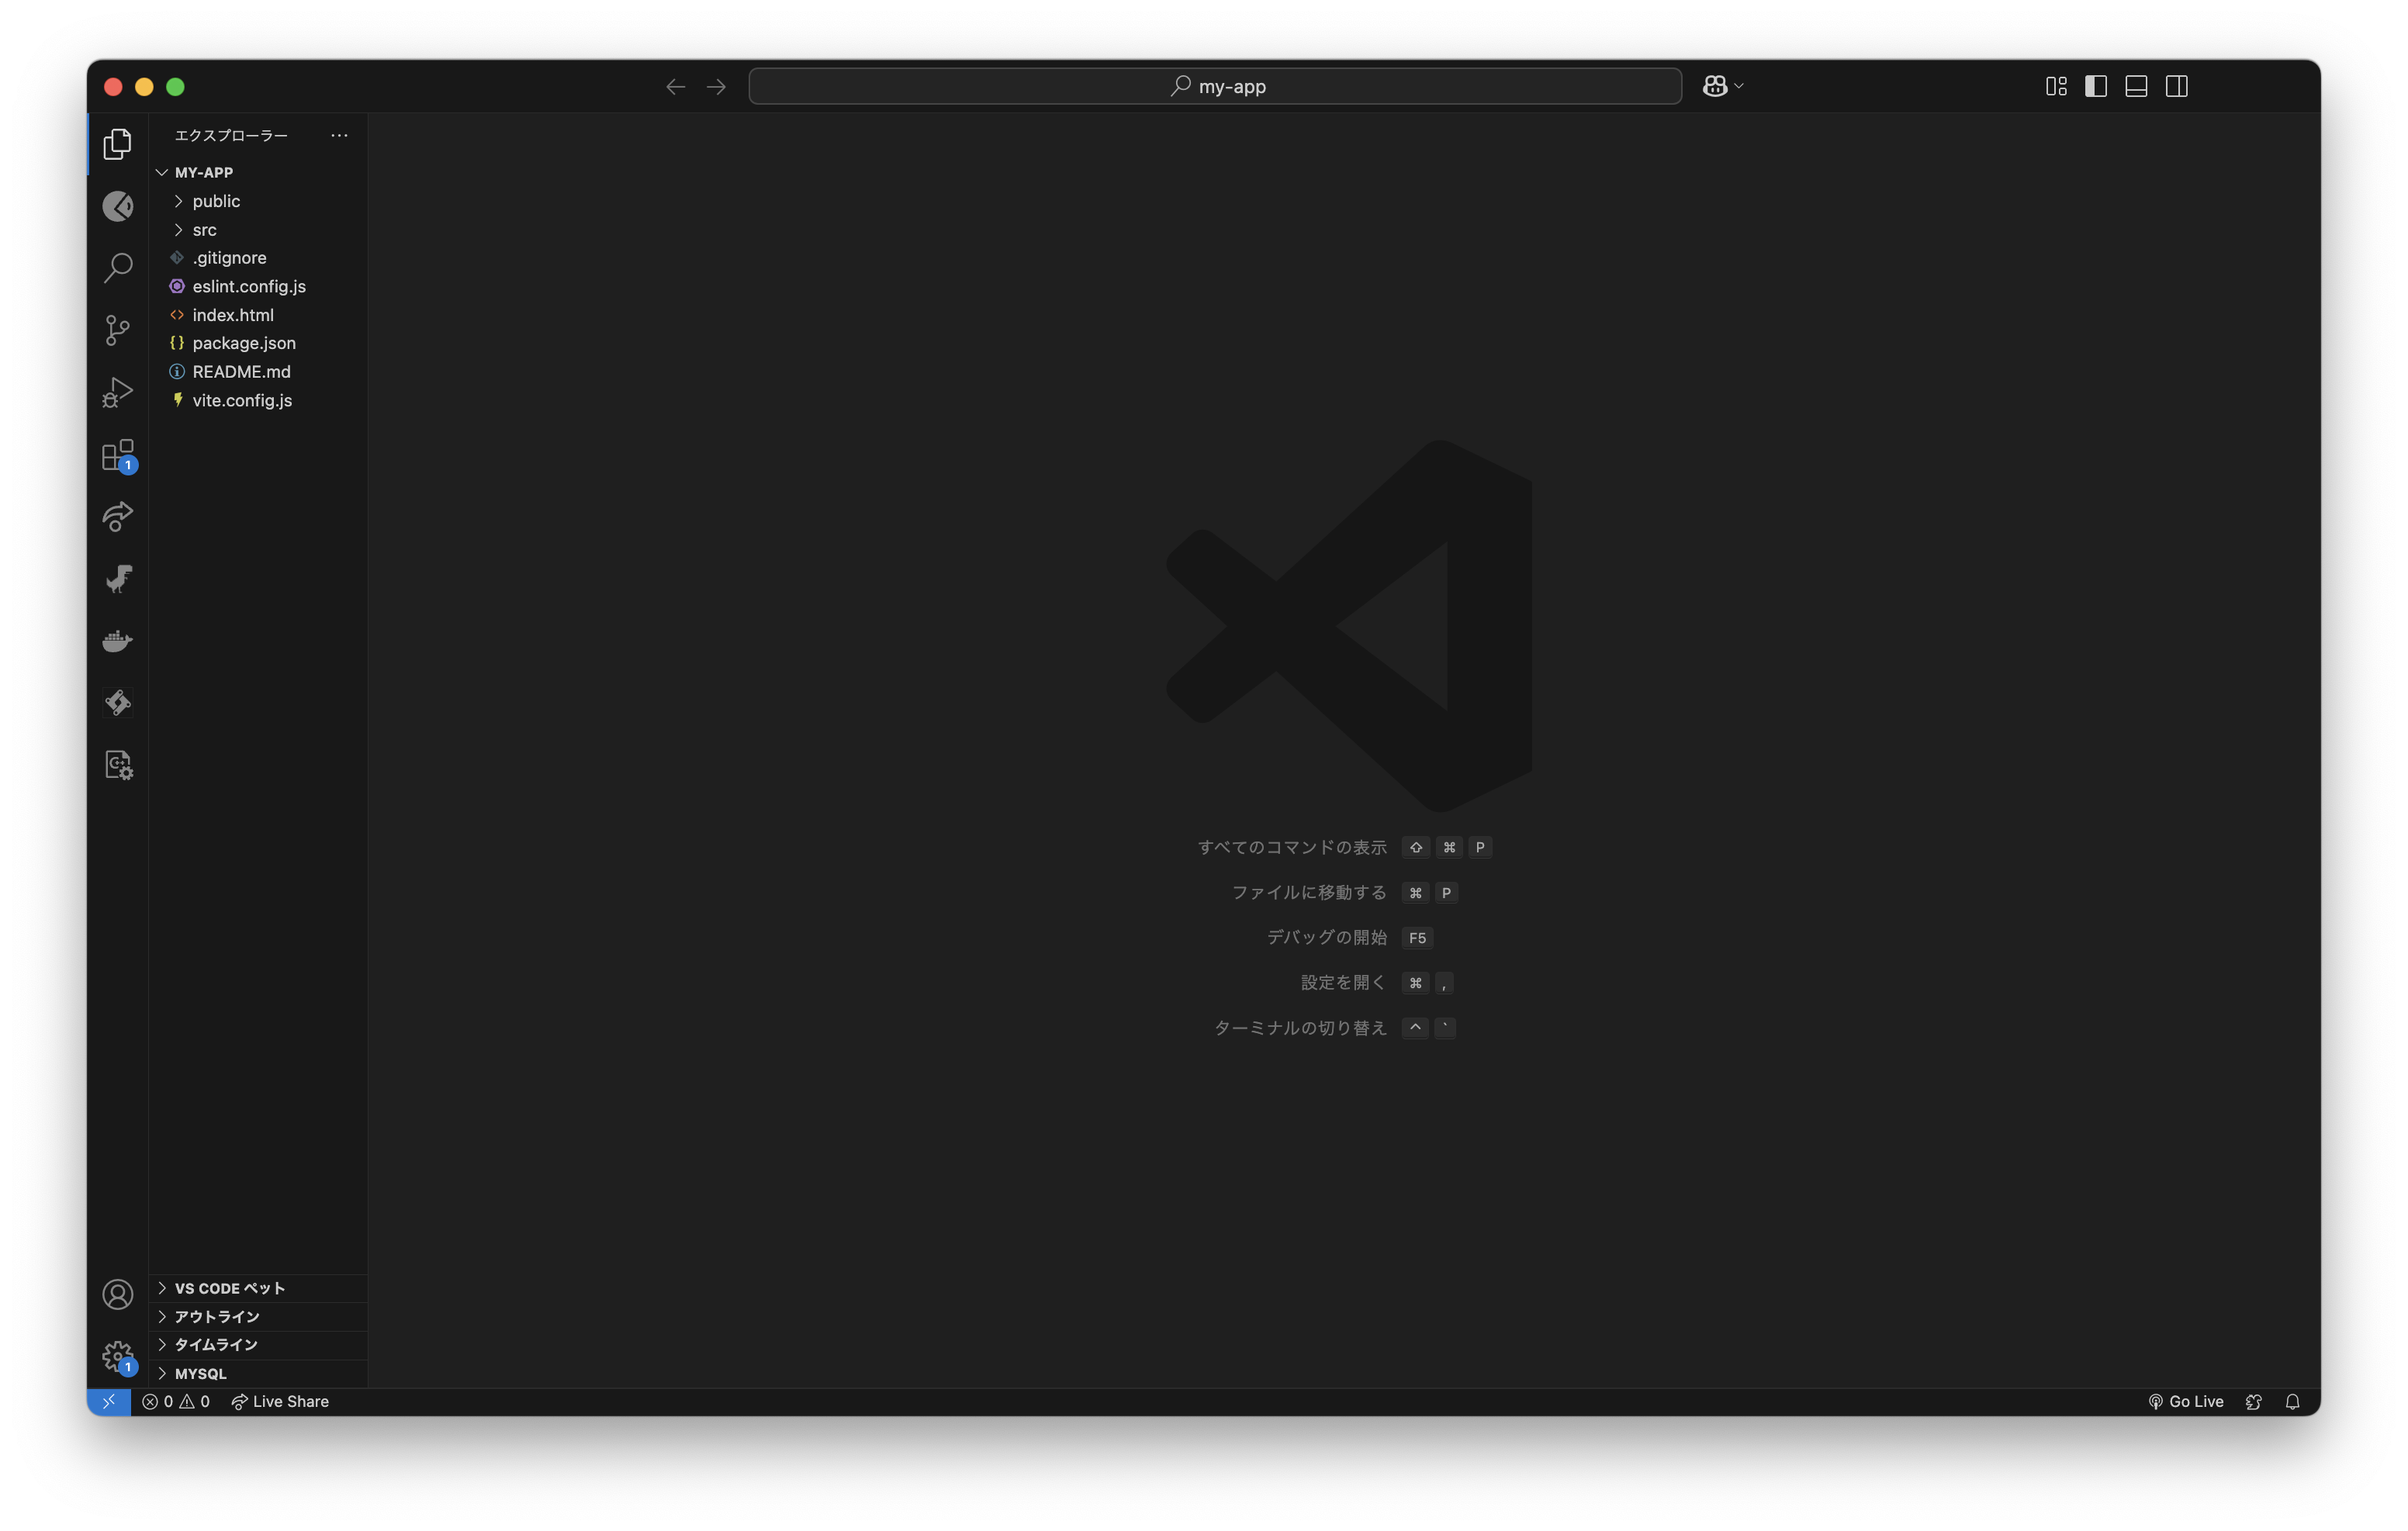Open the Search view in activity bar

(x=117, y=268)
